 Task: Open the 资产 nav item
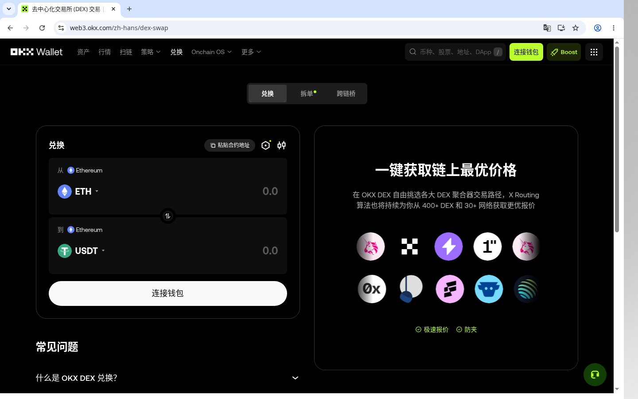(x=83, y=52)
